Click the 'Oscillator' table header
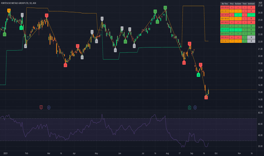Image resolution: width=264 pixels, height=156 pixels. (238, 4)
